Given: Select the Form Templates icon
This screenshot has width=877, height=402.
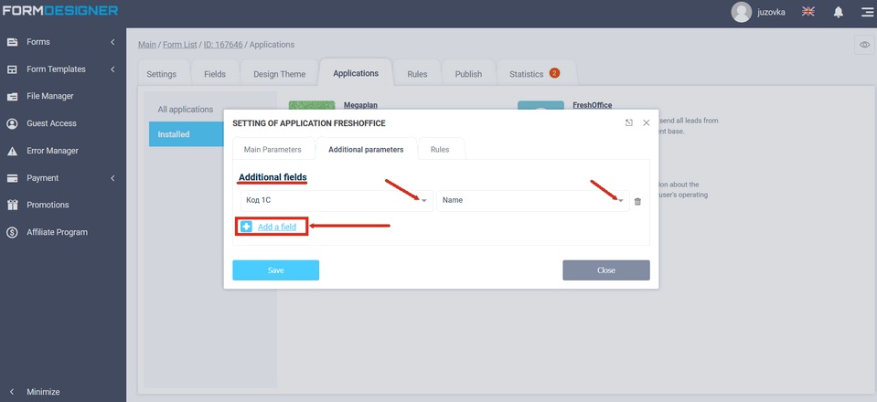Looking at the screenshot, I should pos(12,69).
